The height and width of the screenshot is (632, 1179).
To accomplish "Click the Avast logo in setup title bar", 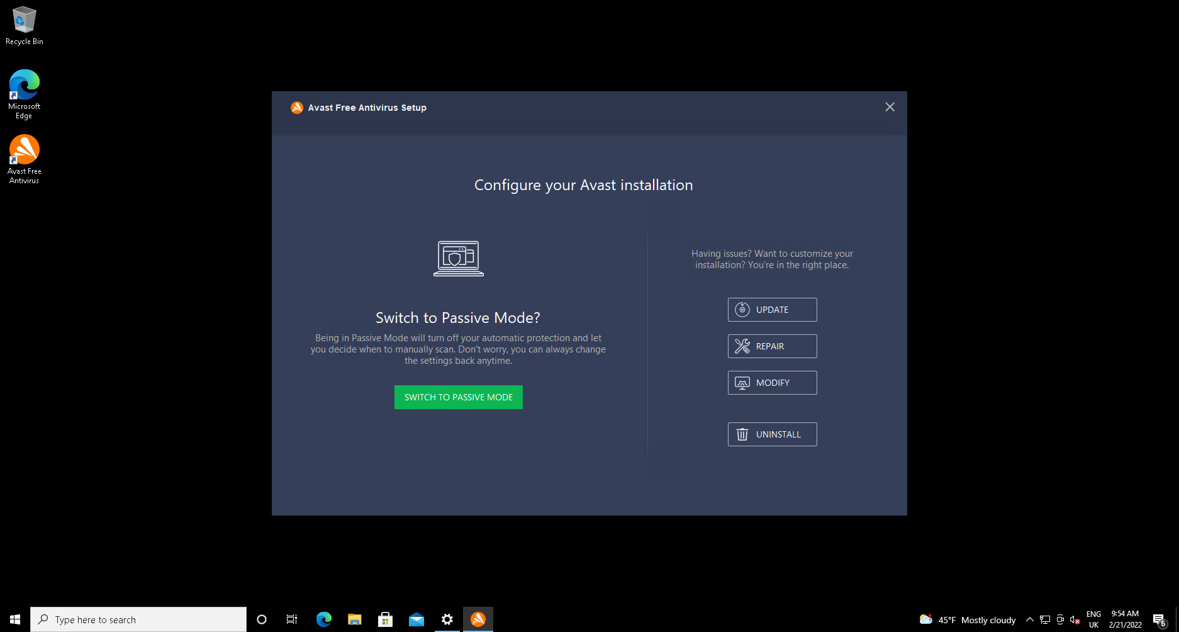I will click(297, 108).
